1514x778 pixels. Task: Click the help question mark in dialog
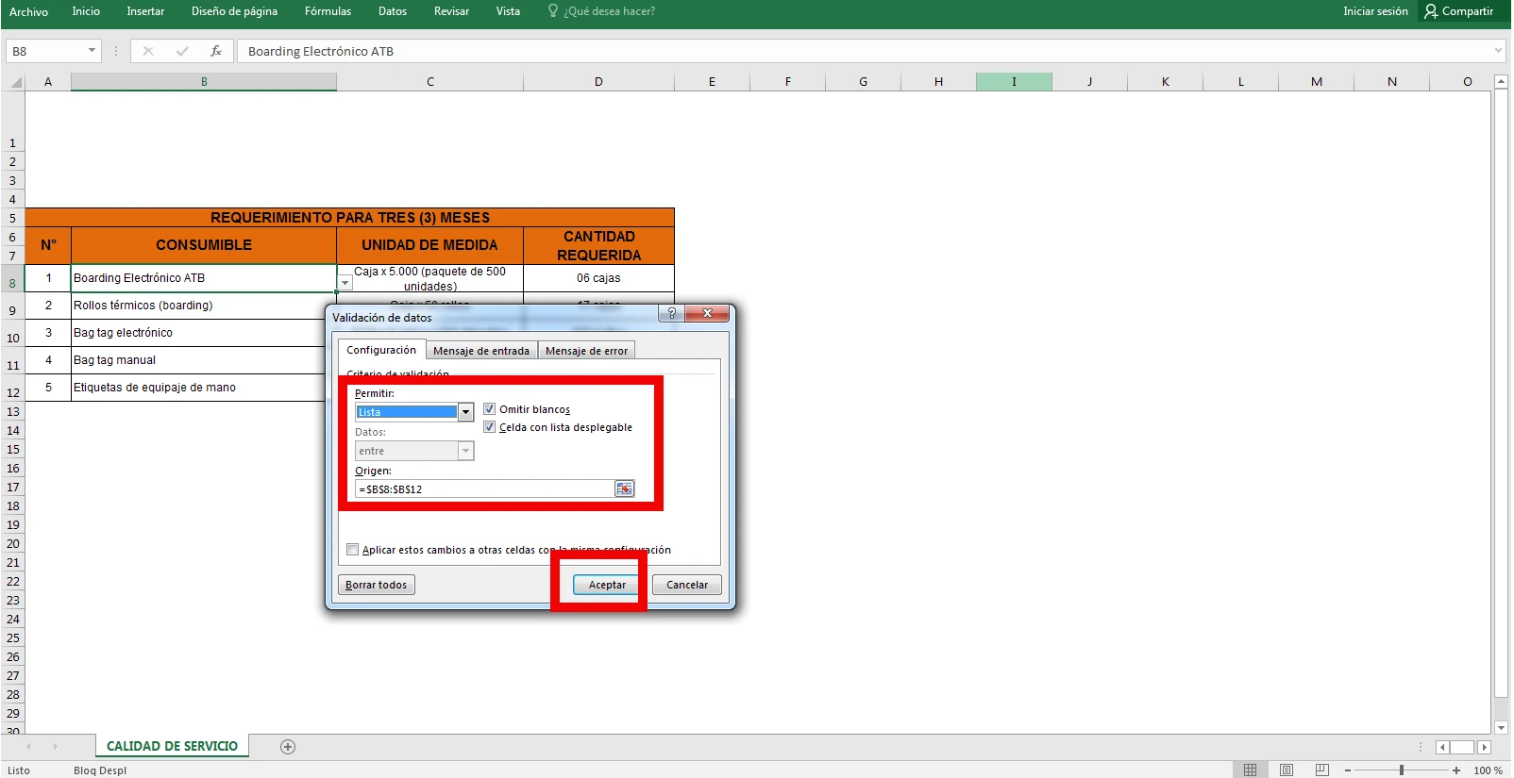671,313
